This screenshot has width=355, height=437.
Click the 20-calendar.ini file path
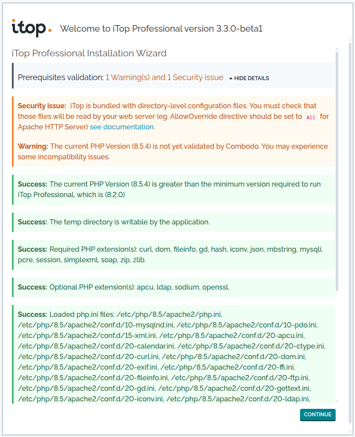(x=96, y=346)
